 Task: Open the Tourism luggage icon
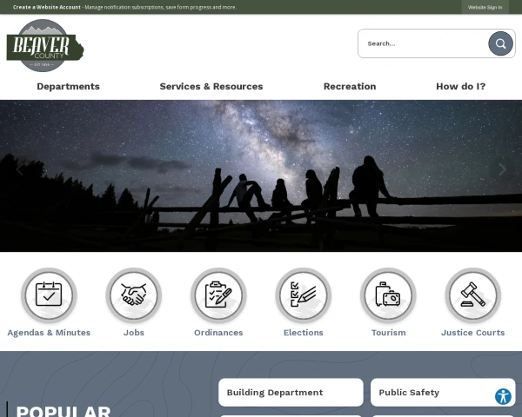(388, 295)
